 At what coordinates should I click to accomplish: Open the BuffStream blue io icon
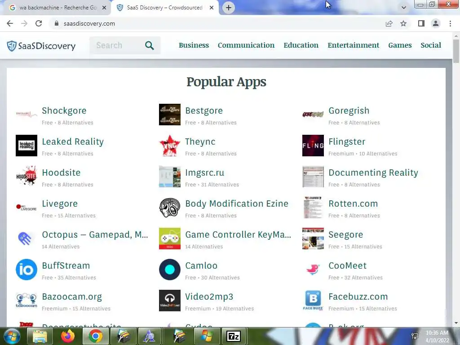click(x=27, y=270)
